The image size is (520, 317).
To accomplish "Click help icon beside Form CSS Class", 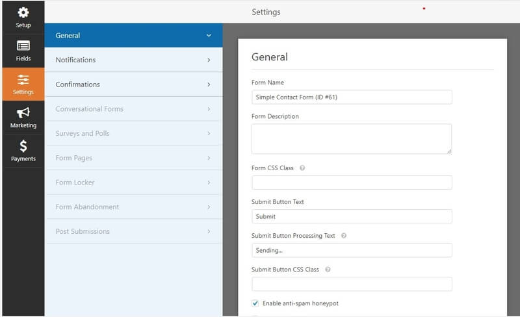I will coord(302,168).
